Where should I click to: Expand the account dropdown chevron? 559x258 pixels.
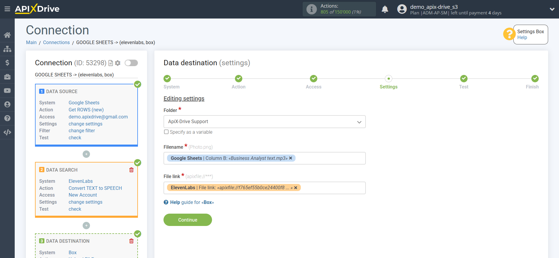pos(552,9)
